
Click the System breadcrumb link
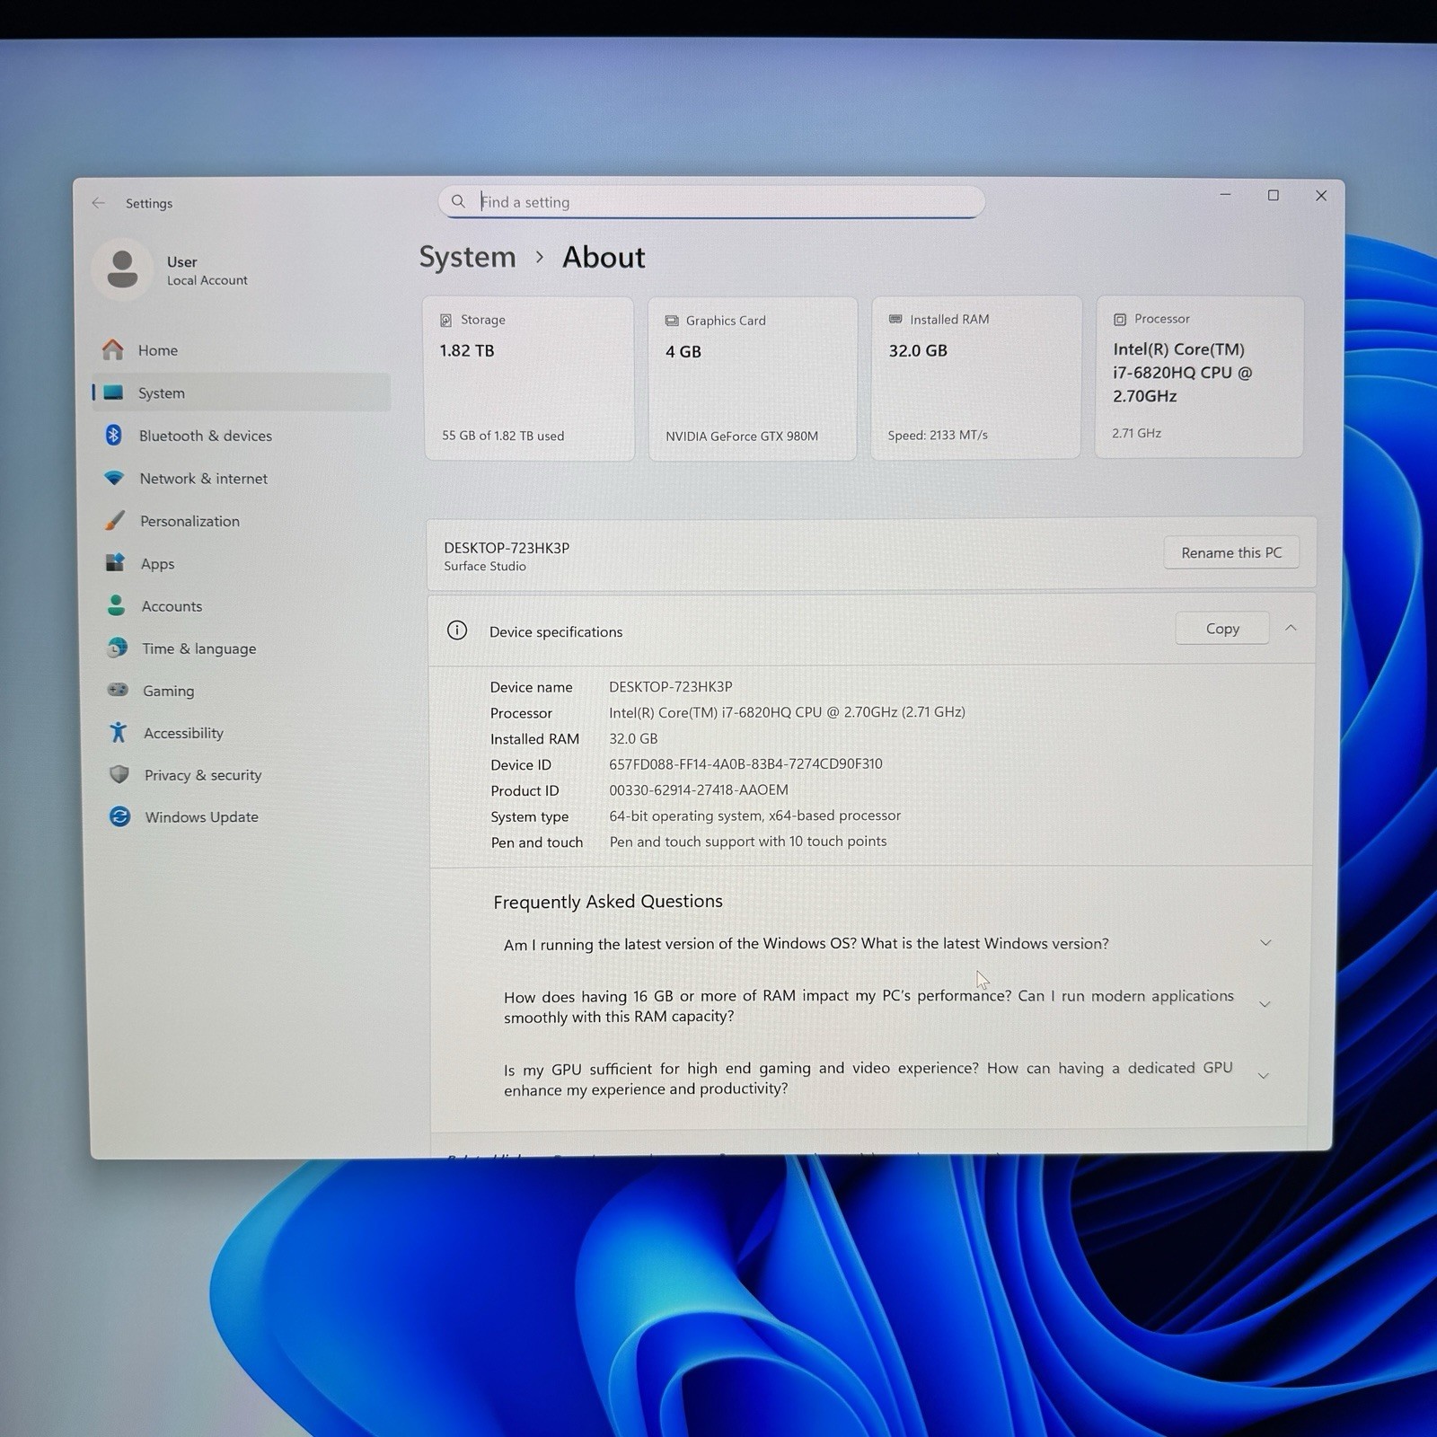(467, 257)
